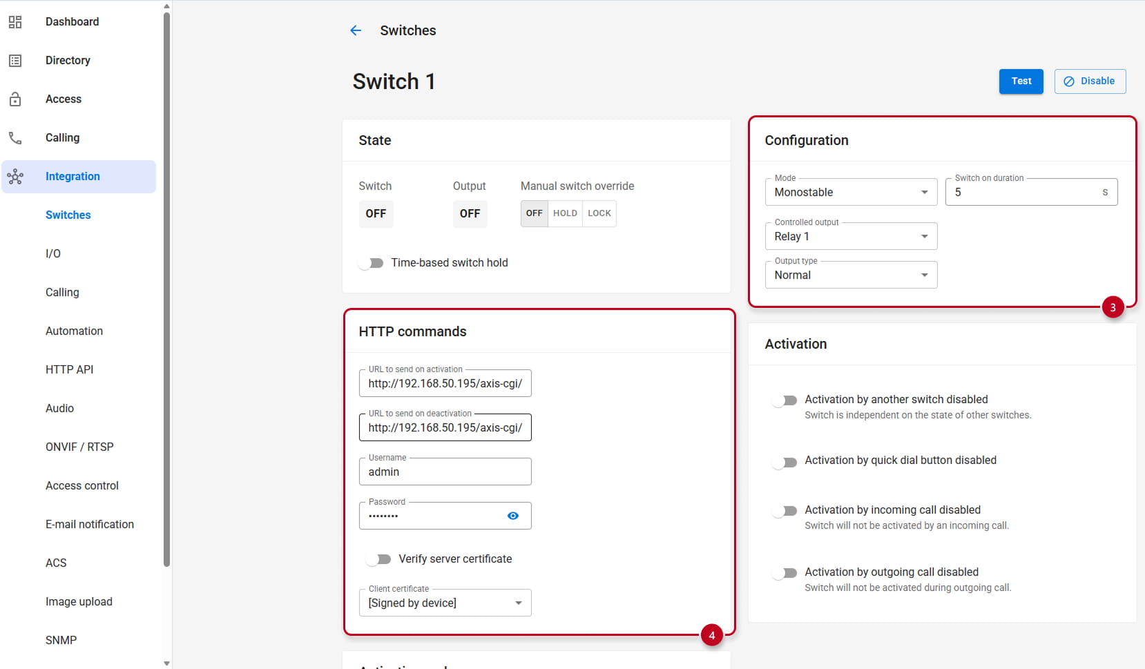
Task: Click the Integration network icon
Action: 15,177
